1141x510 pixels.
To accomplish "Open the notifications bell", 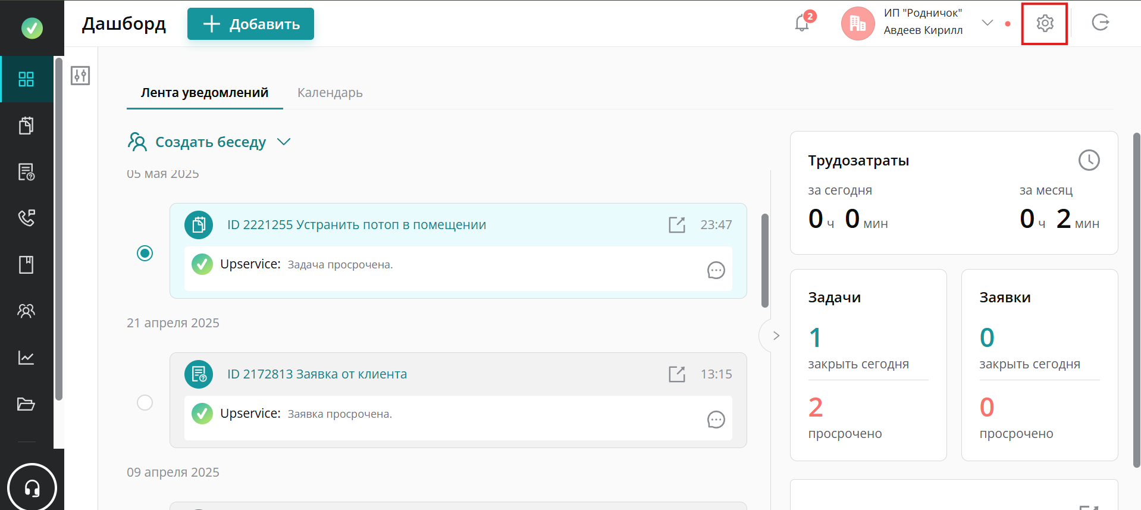I will coord(802,23).
